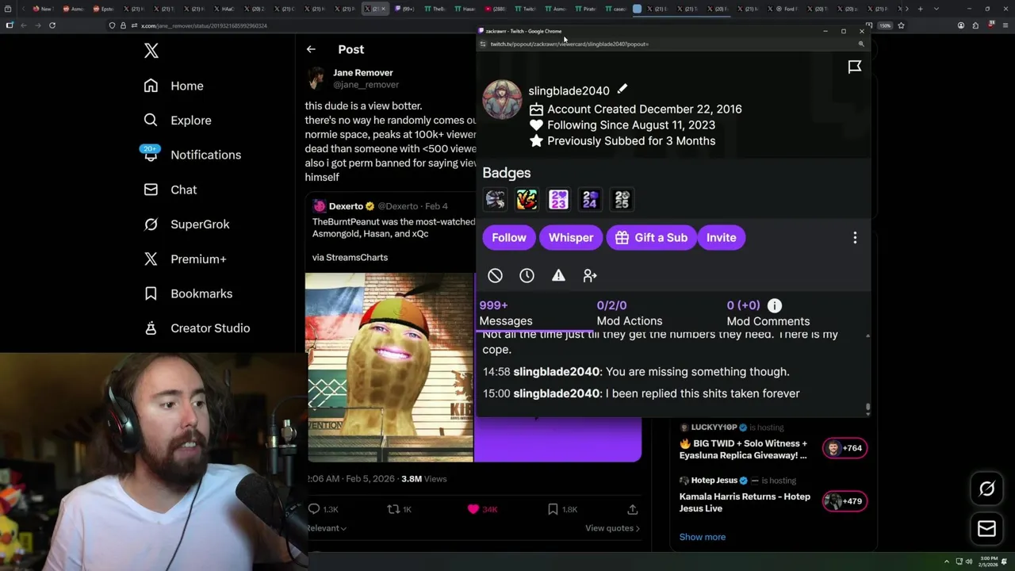Switch to the Mod Actions tab
The height and width of the screenshot is (571, 1015).
pyautogui.click(x=630, y=313)
